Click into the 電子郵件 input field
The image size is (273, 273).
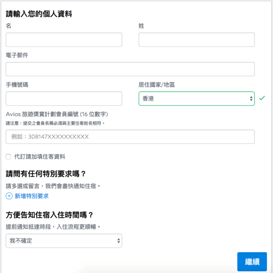click(x=130, y=69)
